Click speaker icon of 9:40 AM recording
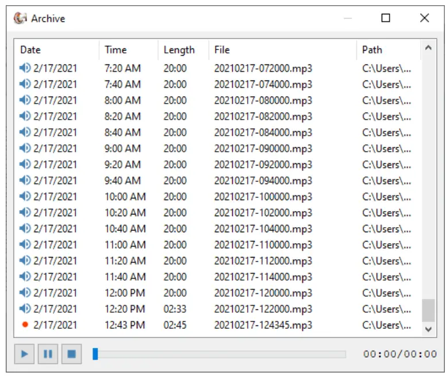 coord(25,180)
